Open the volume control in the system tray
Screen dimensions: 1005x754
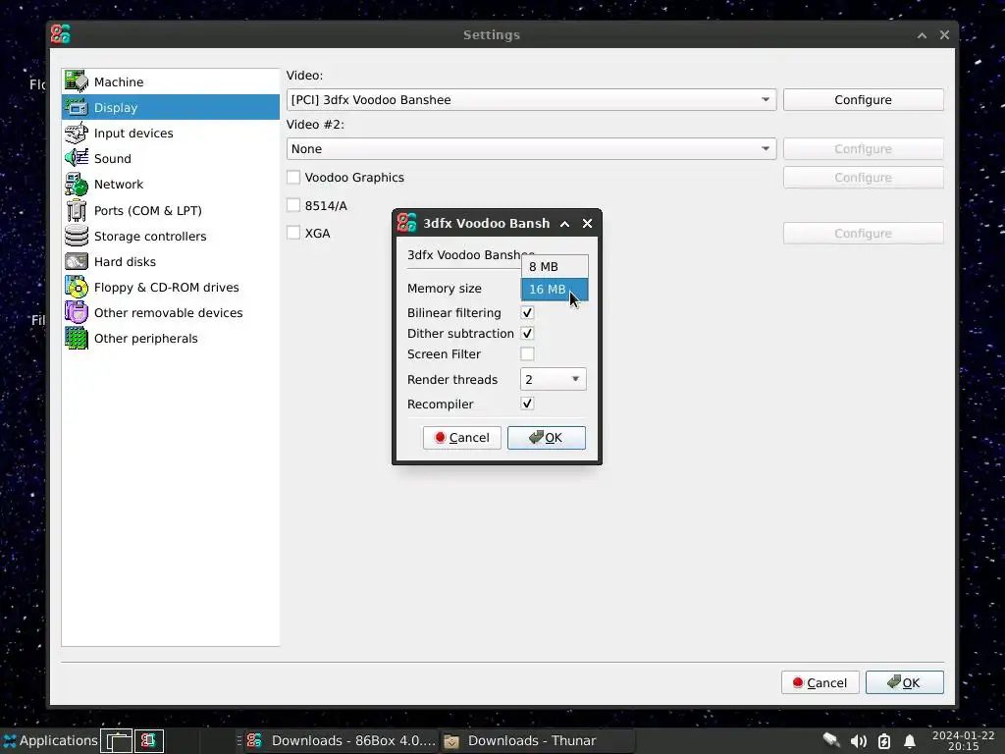coord(858,741)
